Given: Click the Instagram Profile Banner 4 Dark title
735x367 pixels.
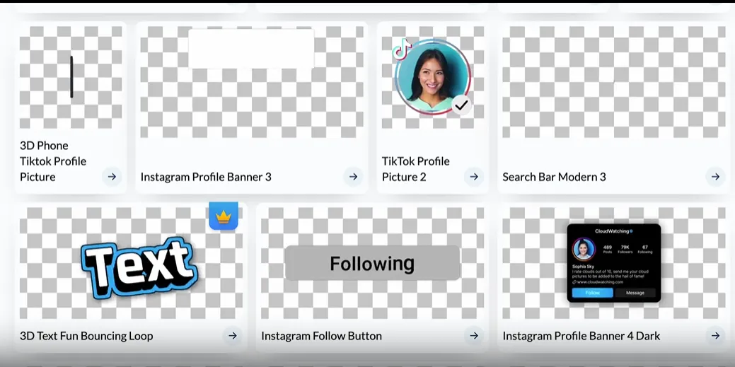Looking at the screenshot, I should tap(581, 336).
